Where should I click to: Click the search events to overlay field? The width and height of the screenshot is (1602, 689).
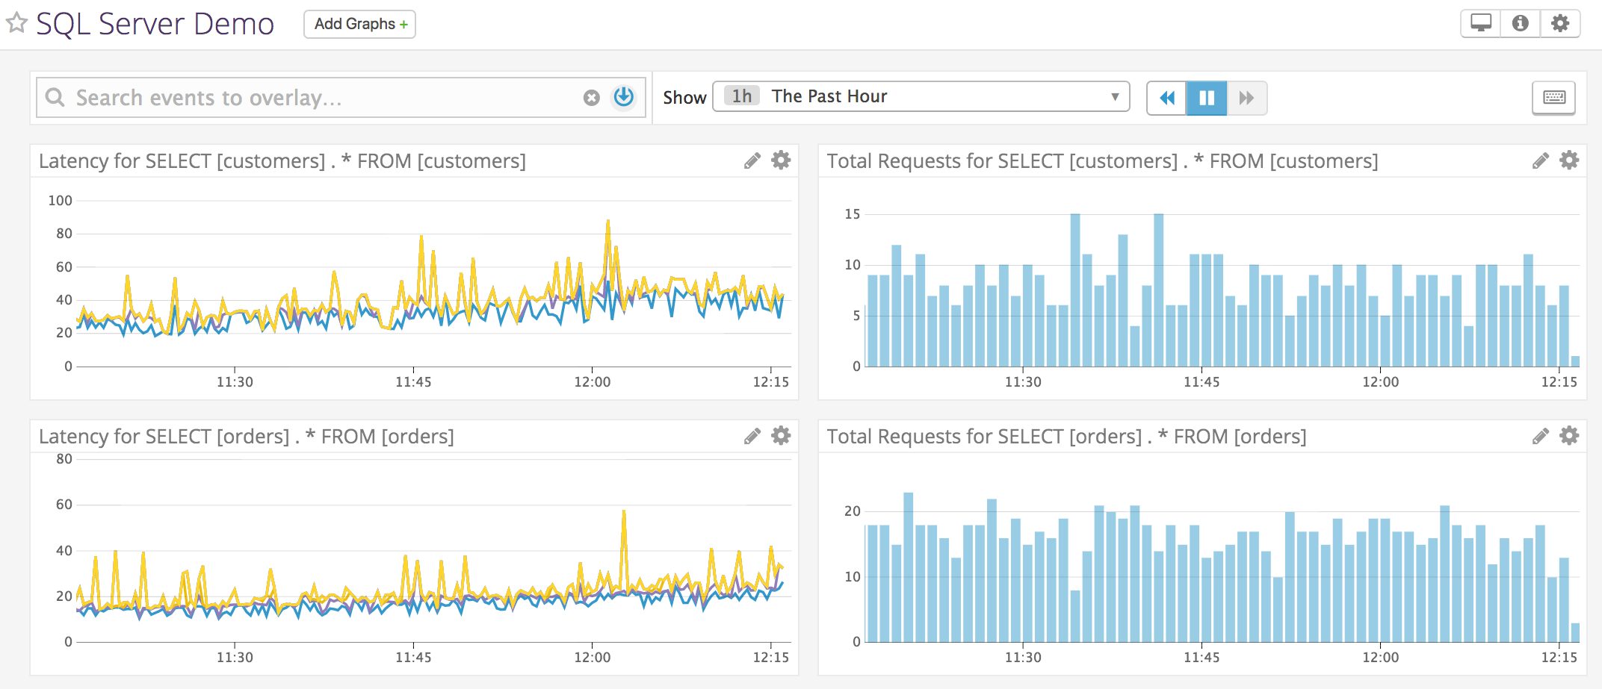tap(299, 97)
